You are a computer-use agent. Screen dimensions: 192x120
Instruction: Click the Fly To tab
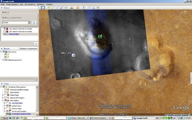click(x=4, y=12)
